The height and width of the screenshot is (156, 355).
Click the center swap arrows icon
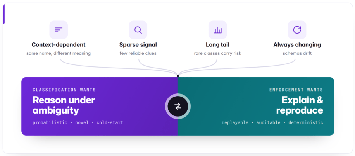click(x=178, y=106)
